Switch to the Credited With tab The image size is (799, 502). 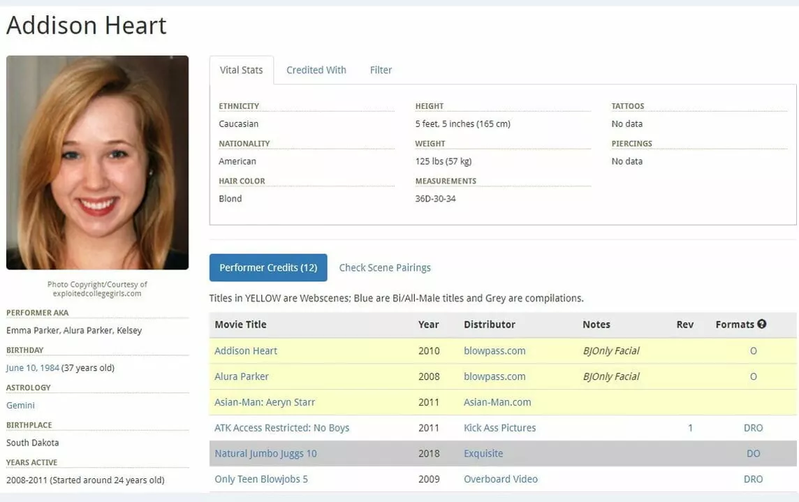tap(316, 70)
